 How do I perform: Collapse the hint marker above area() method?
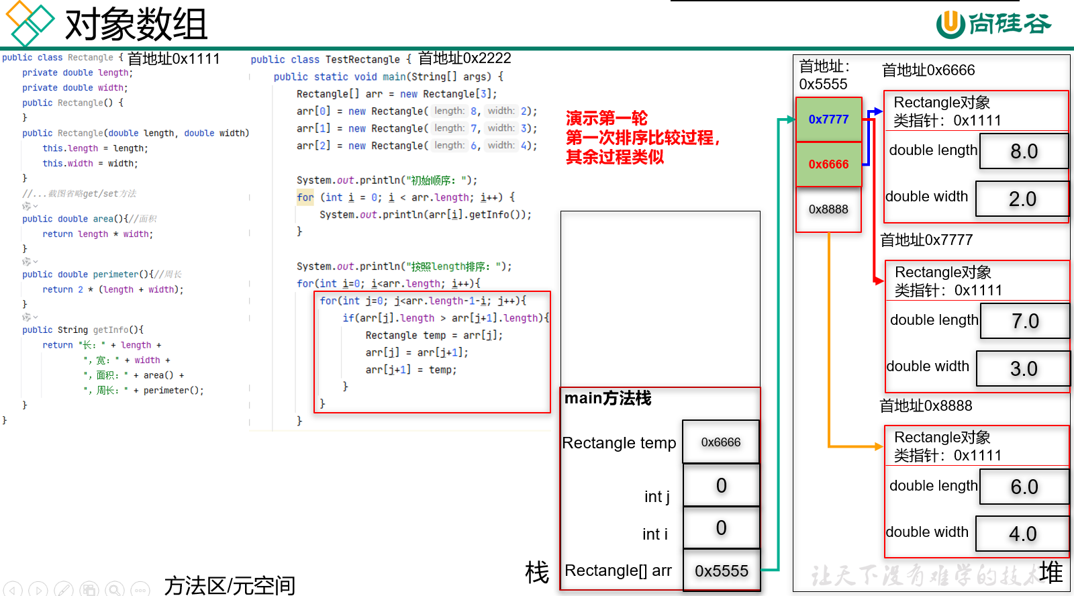pyautogui.click(x=29, y=206)
